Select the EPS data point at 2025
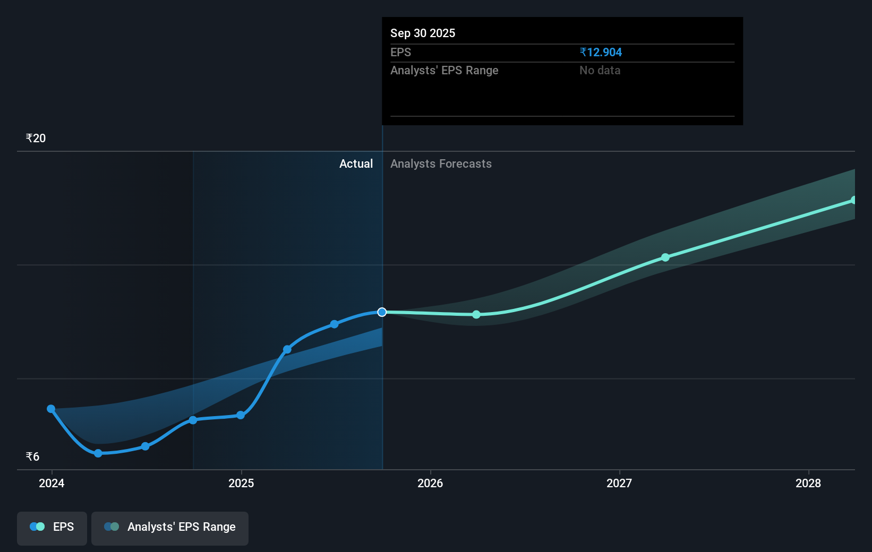The image size is (872, 552). pos(241,415)
